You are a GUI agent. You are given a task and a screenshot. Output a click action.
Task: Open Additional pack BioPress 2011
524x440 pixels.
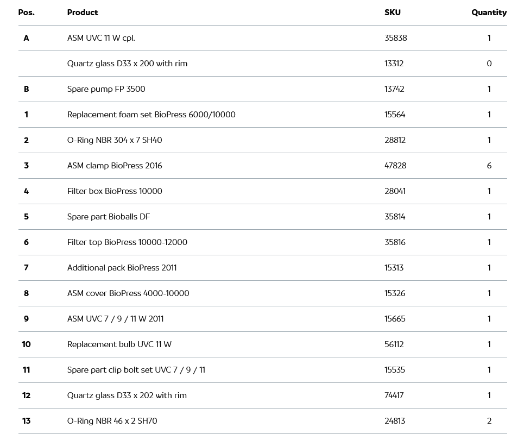click(122, 268)
